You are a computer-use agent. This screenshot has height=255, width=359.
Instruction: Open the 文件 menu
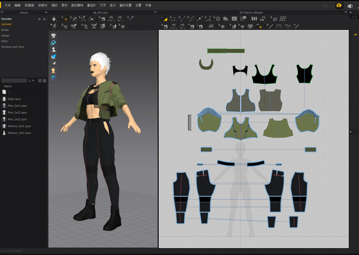[x=7, y=5]
